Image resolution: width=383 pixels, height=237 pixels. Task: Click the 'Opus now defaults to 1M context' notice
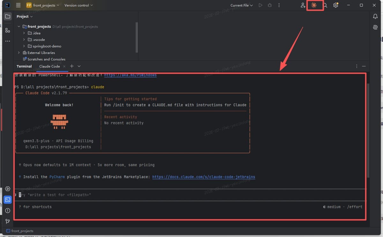pyautogui.click(x=86, y=165)
